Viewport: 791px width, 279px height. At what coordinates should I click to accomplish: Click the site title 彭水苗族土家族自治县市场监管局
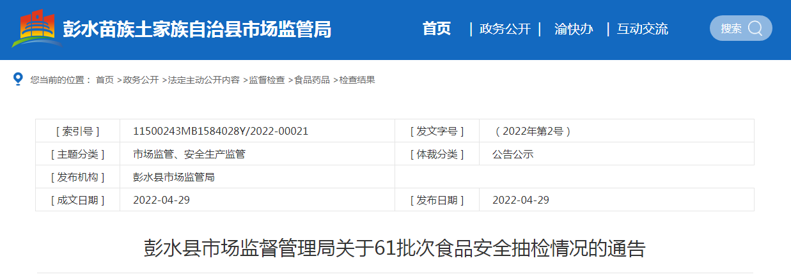(197, 29)
